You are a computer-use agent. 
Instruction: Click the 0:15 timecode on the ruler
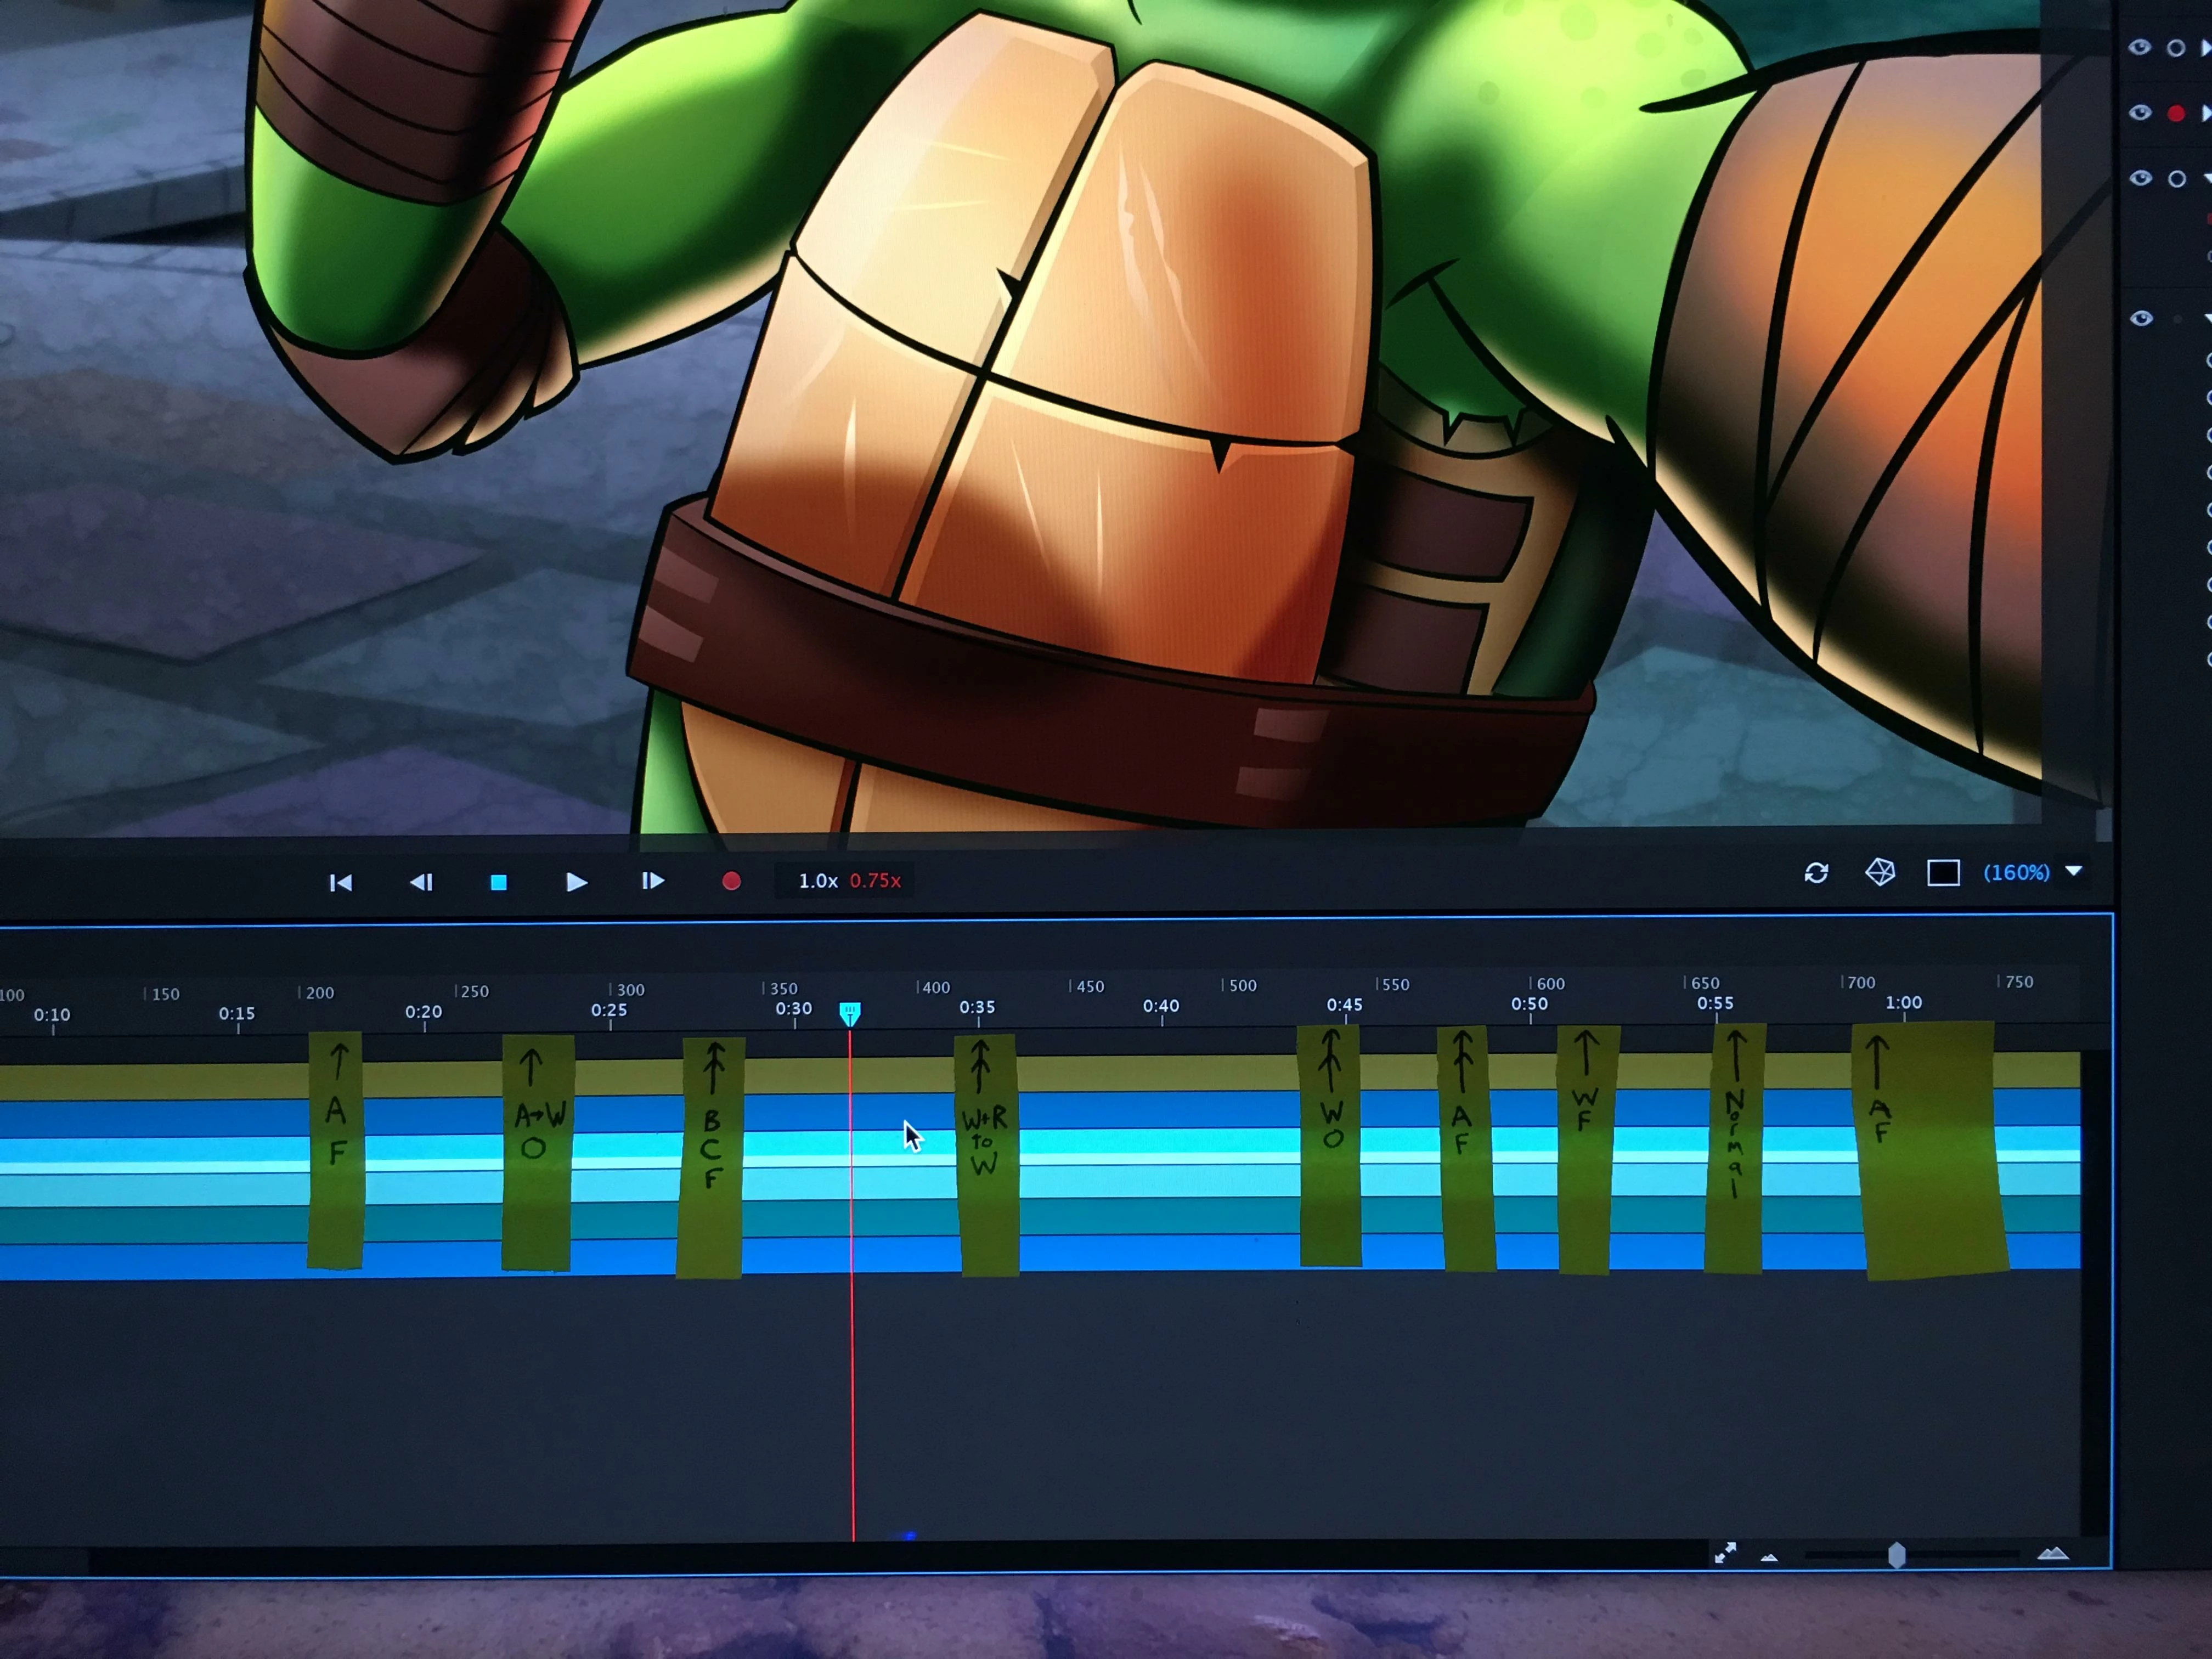(x=237, y=1013)
